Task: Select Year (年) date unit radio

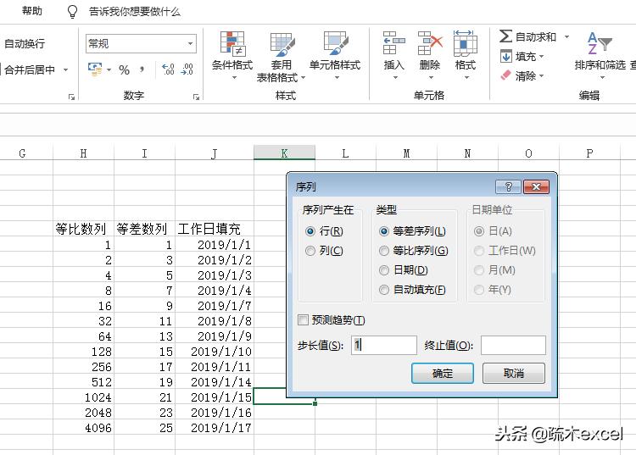Action: (479, 290)
